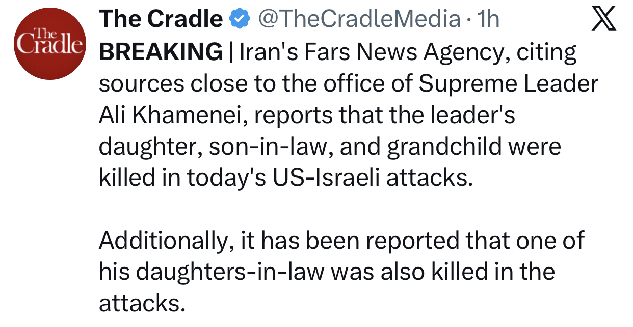
Task: Open the @TheCradleMedia handle link
Action: click(359, 20)
